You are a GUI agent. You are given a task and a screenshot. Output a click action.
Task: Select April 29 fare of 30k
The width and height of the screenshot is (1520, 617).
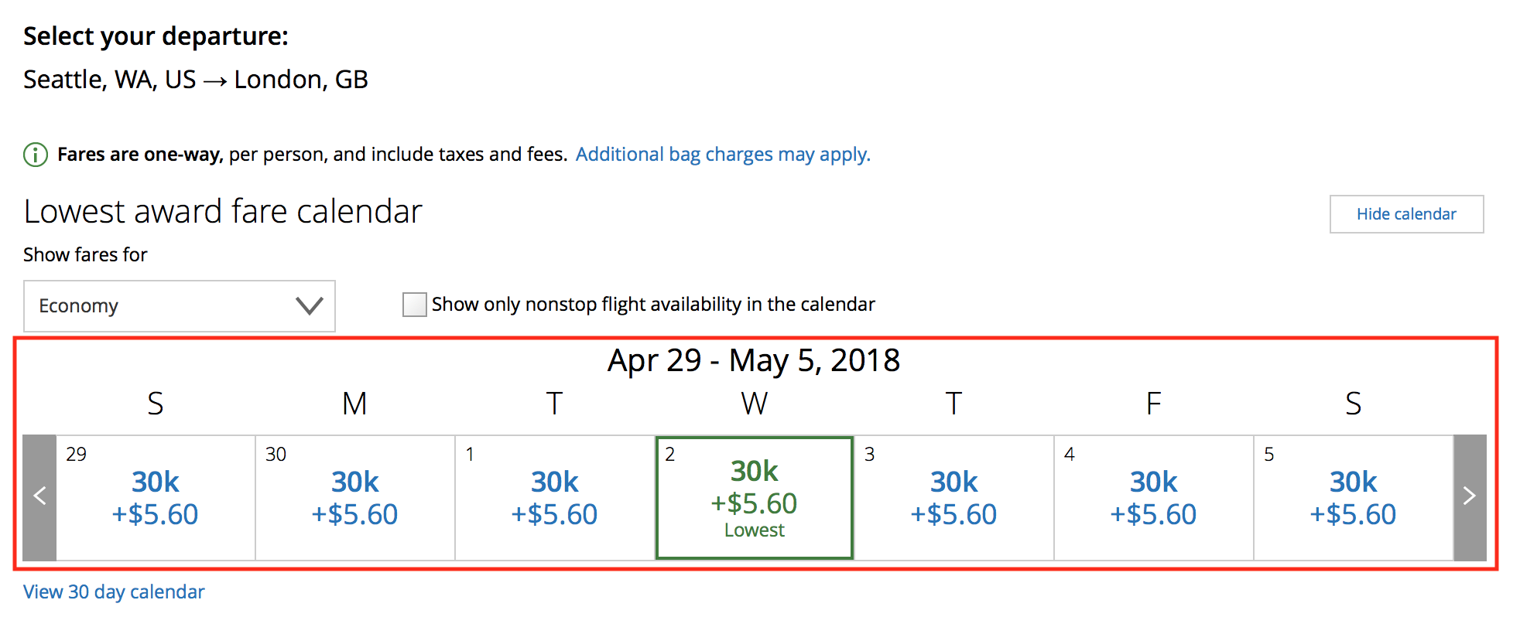tap(156, 498)
